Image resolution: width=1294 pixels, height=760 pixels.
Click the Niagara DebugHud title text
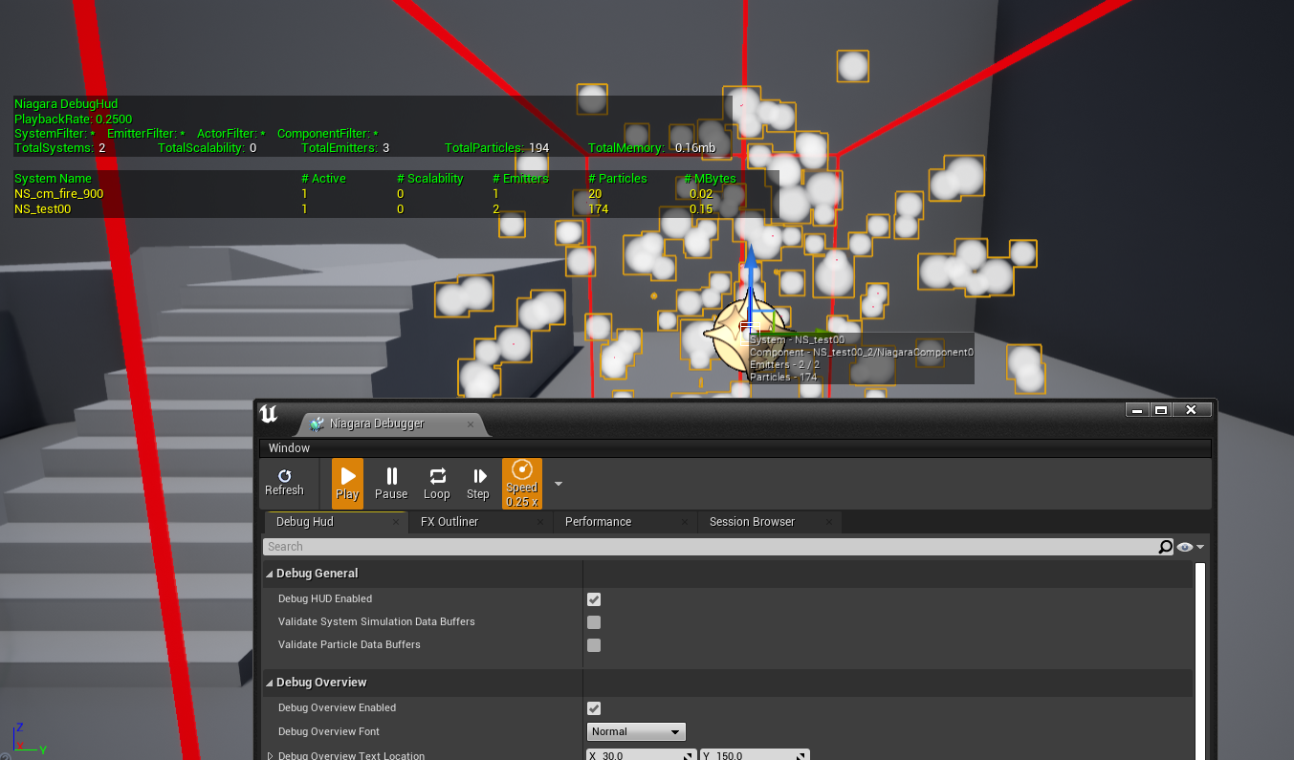66,104
